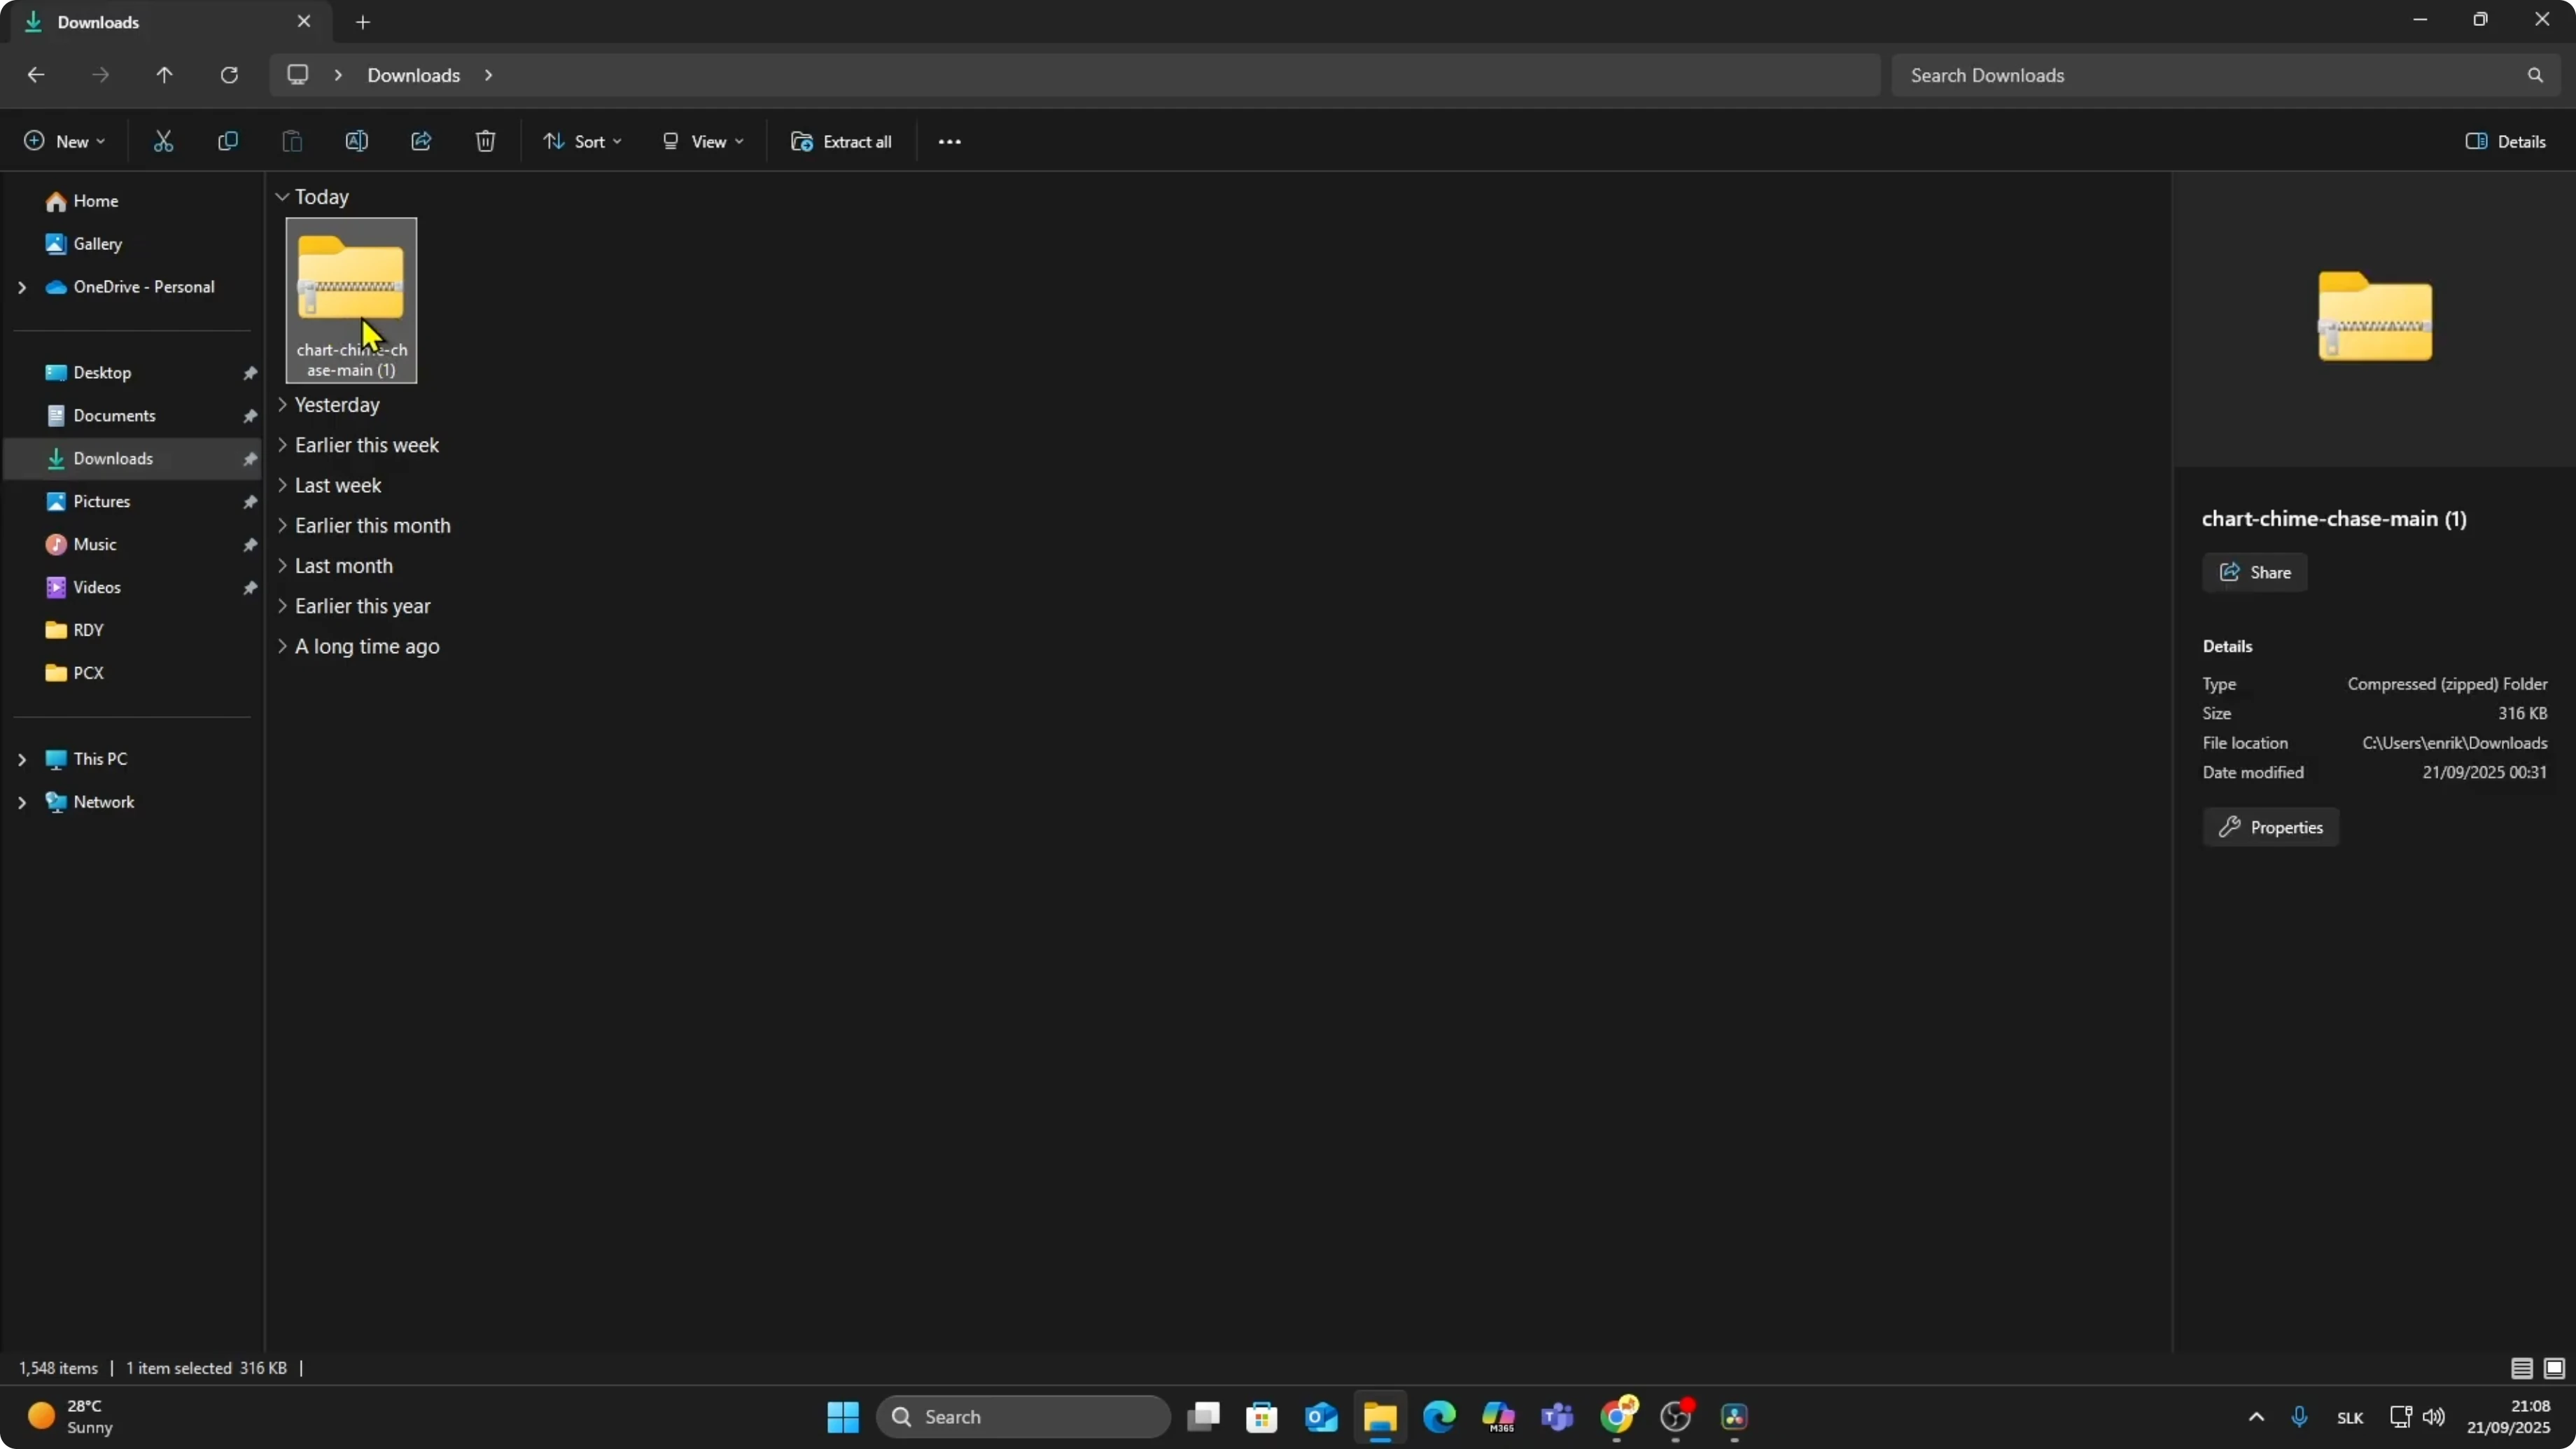Click the SLK input language indicator
Screen dimensions: 2576x1449
tap(2350, 1418)
